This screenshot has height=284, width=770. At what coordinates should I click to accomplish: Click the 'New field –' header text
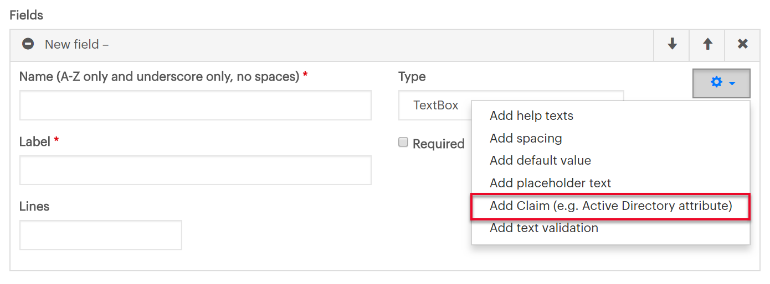76,44
